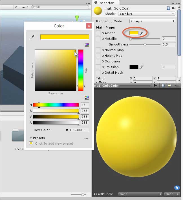This screenshot has height=200, width=183.
Task: Click the vertical Hue strip
Action: click(x=81, y=70)
